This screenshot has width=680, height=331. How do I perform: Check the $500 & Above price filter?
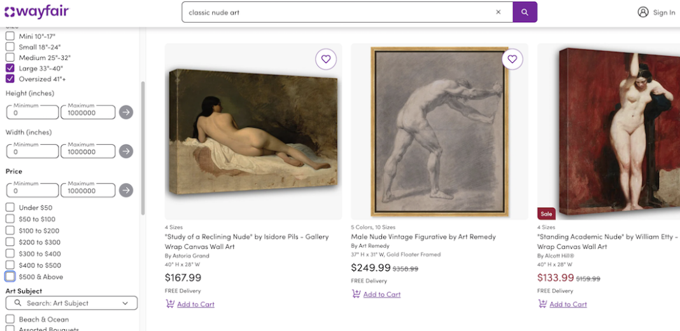[x=10, y=276]
